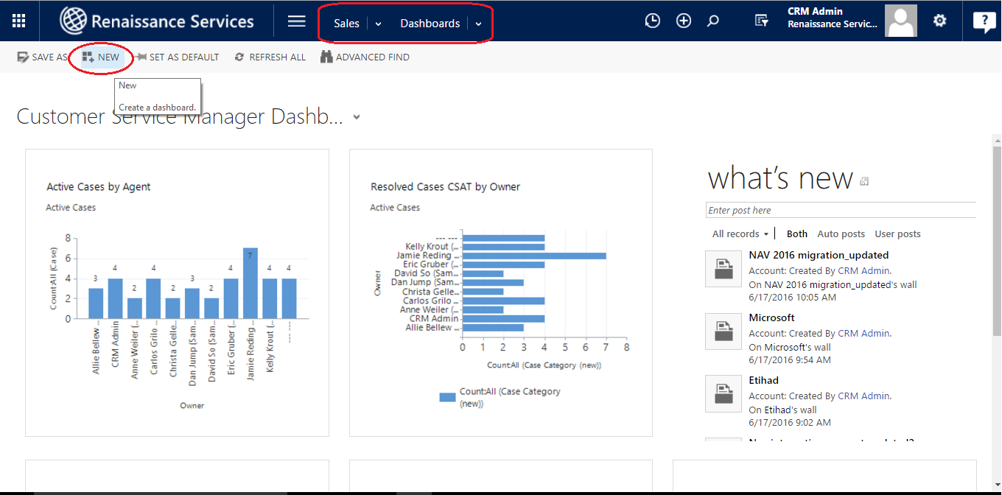Click the CRM Admin profile picture
The image size is (1002, 495).
tap(900, 21)
